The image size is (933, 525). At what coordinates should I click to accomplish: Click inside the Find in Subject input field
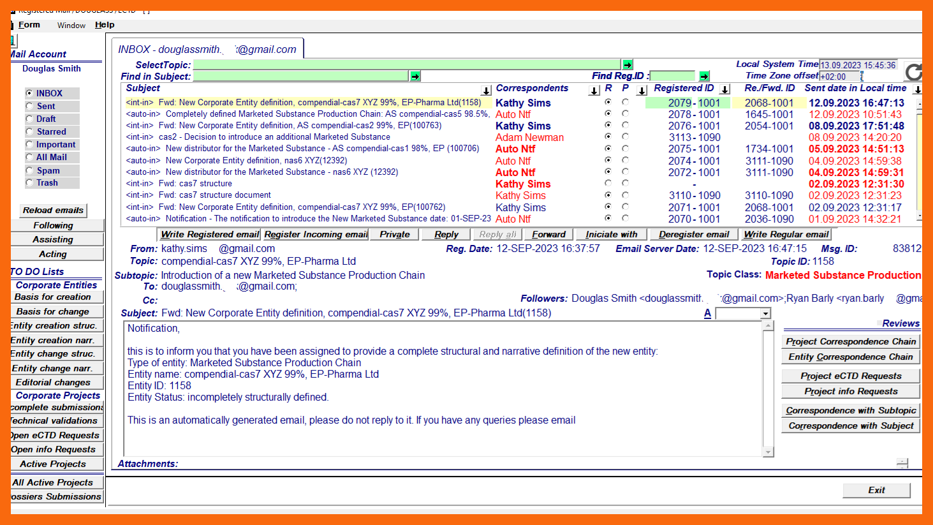[x=300, y=76]
